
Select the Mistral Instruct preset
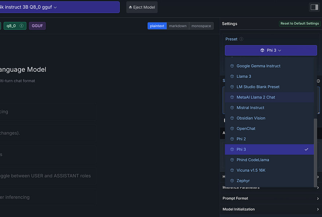269,108
